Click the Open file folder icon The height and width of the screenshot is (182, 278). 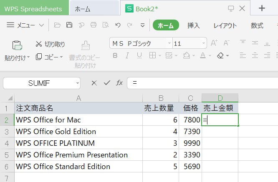click(57, 25)
